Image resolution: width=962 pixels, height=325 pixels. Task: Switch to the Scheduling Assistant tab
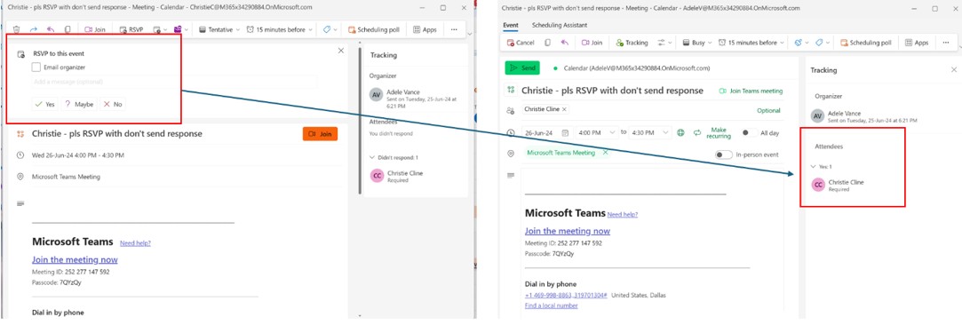tap(560, 25)
